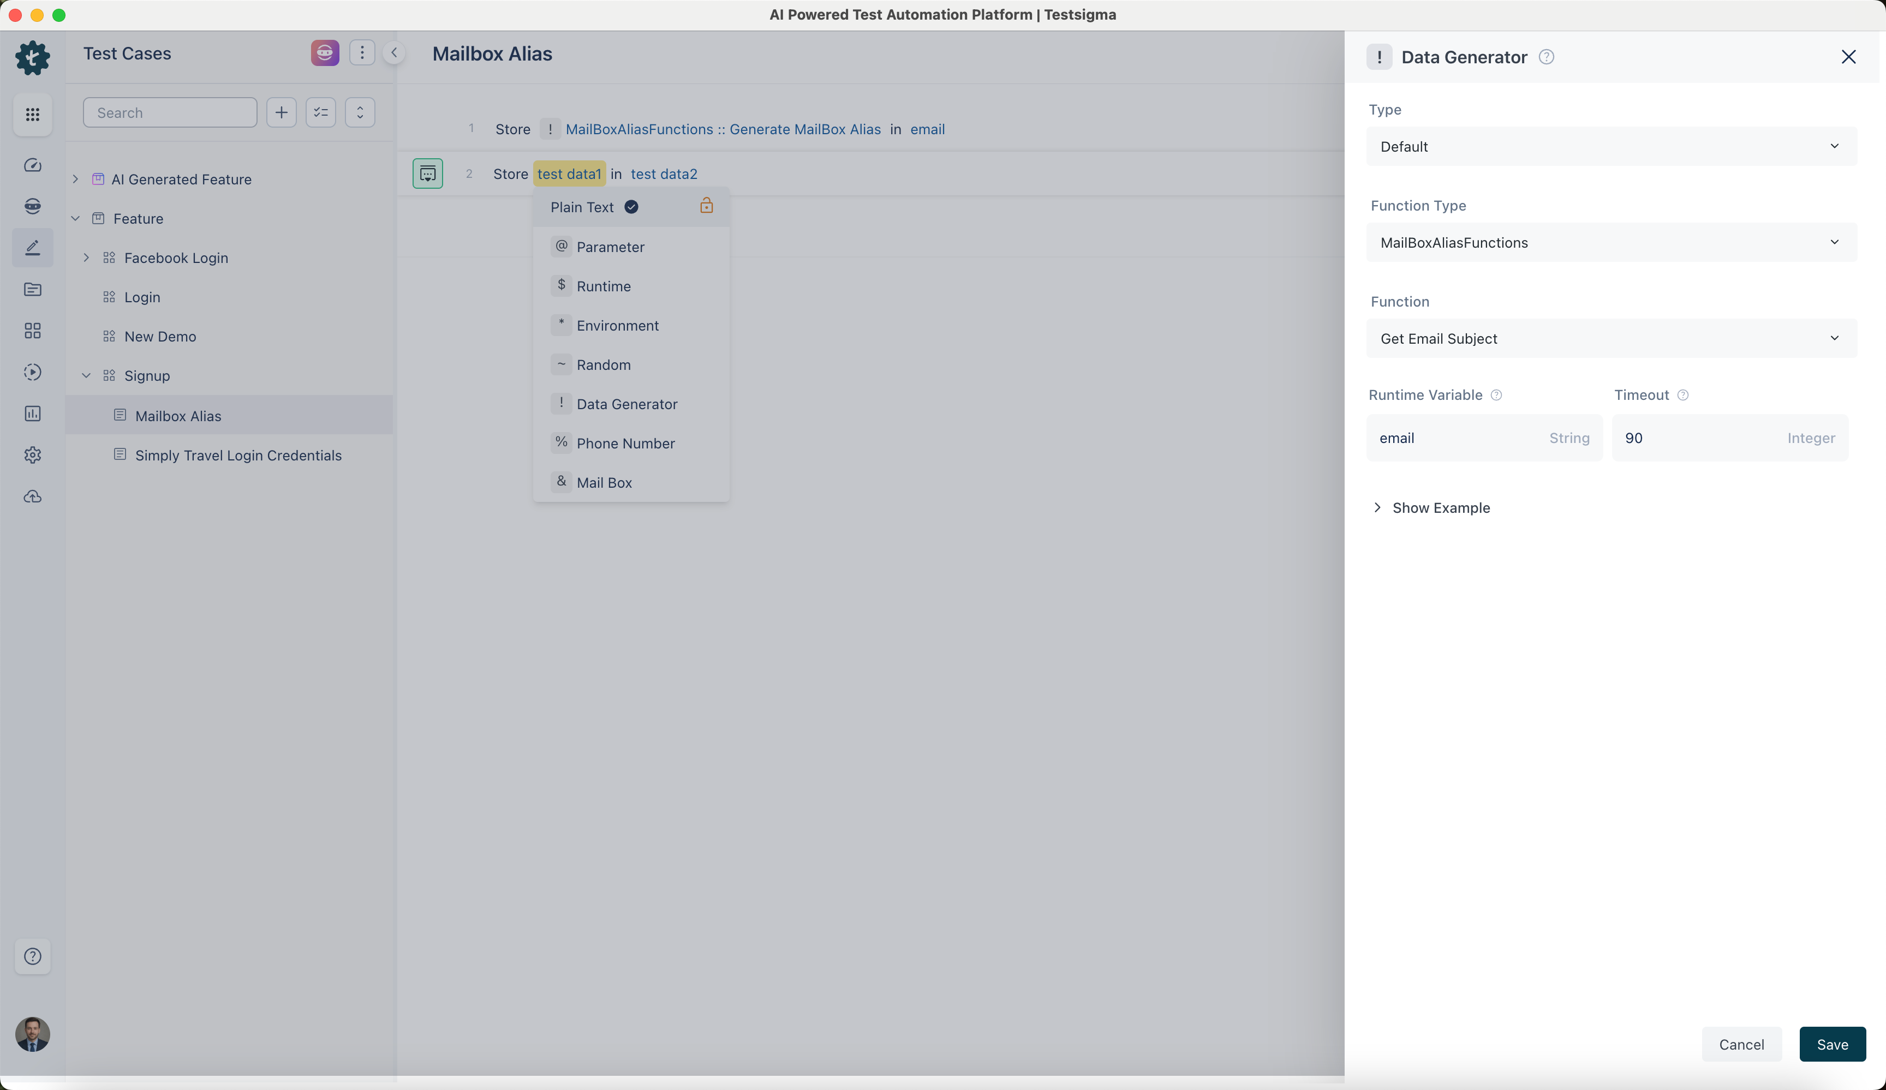1886x1090 pixels.
Task: Click the Testsigma gear logo
Action: coord(32,58)
